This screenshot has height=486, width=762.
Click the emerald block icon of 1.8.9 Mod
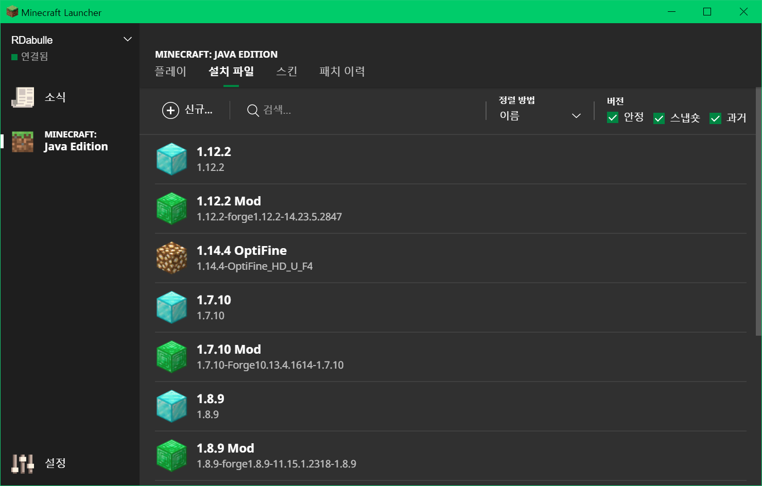click(171, 456)
